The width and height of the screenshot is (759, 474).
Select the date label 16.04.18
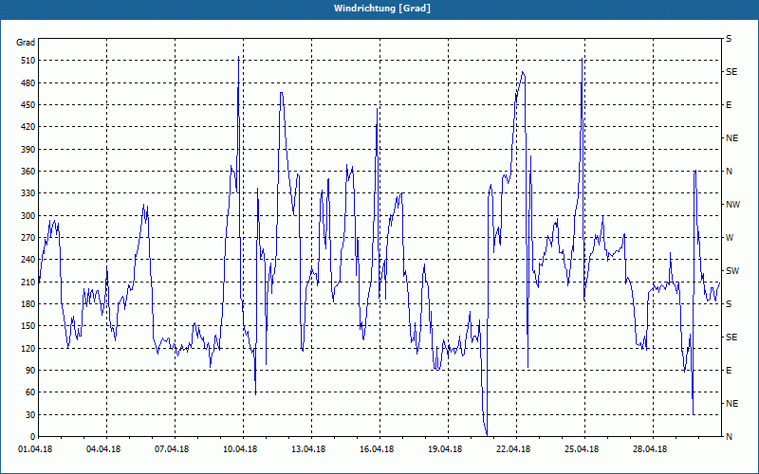coord(377,449)
